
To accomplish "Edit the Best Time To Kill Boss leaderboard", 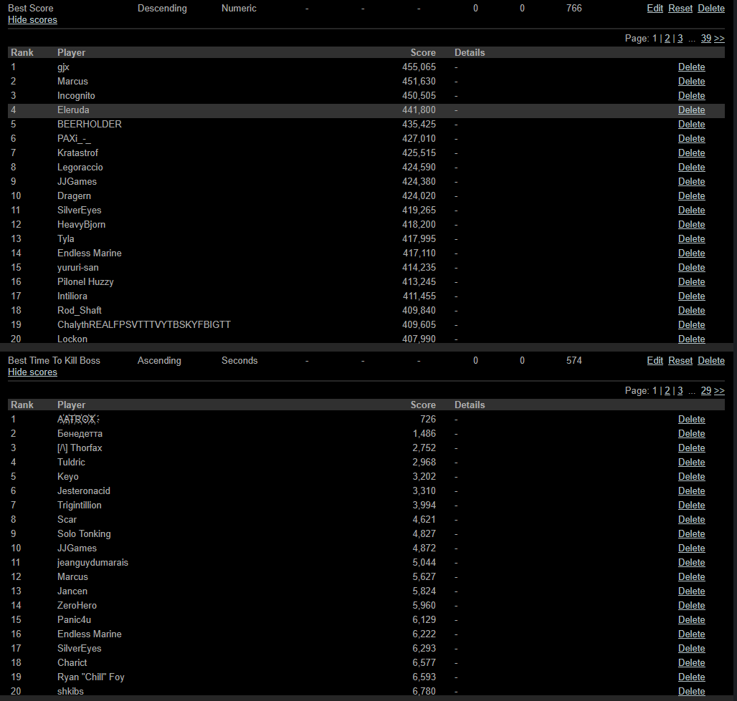I will point(655,361).
